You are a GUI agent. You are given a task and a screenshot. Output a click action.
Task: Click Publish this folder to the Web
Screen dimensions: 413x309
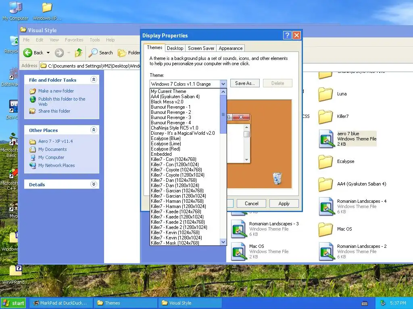click(x=62, y=101)
